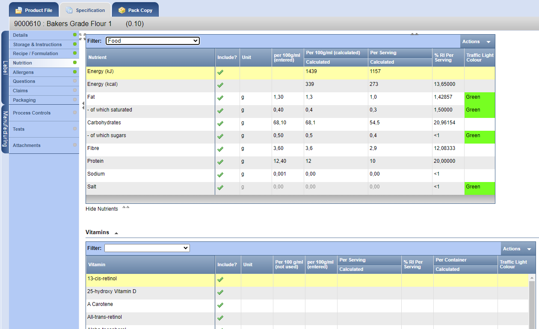
Task: Click the Product File folder icon
Action: click(x=19, y=10)
